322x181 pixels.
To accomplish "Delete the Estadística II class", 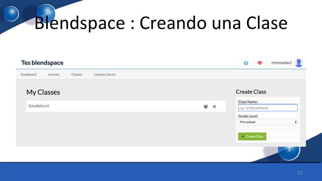I will [x=214, y=107].
